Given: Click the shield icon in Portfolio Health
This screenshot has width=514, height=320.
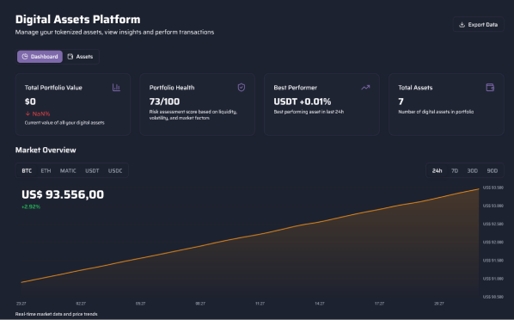Looking at the screenshot, I should [242, 87].
